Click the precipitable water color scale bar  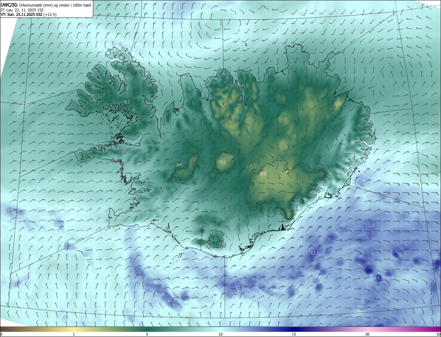click(220, 329)
